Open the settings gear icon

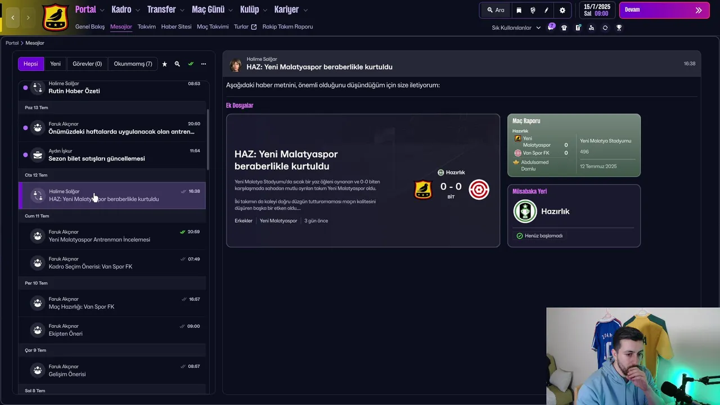562,10
